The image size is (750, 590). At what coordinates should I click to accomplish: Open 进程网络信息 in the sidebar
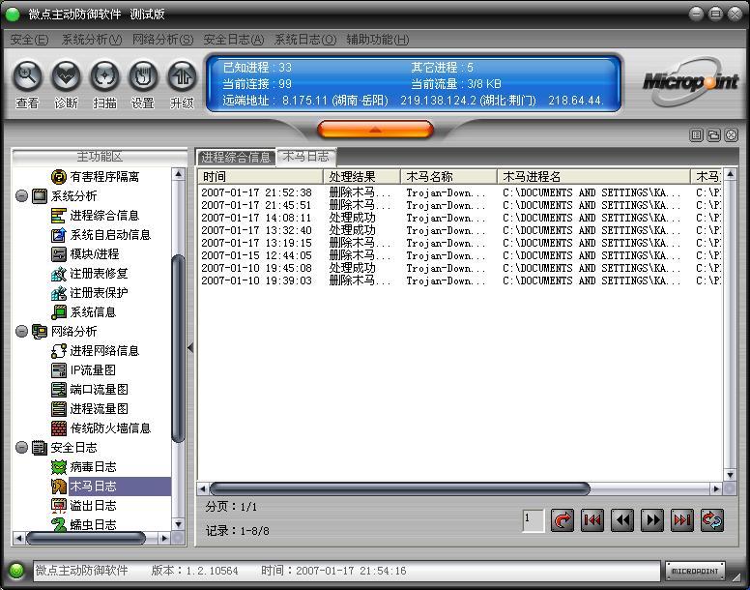(95, 351)
